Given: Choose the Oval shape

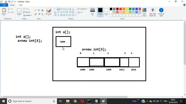Looking at the screenshot, I should coord(61,9).
